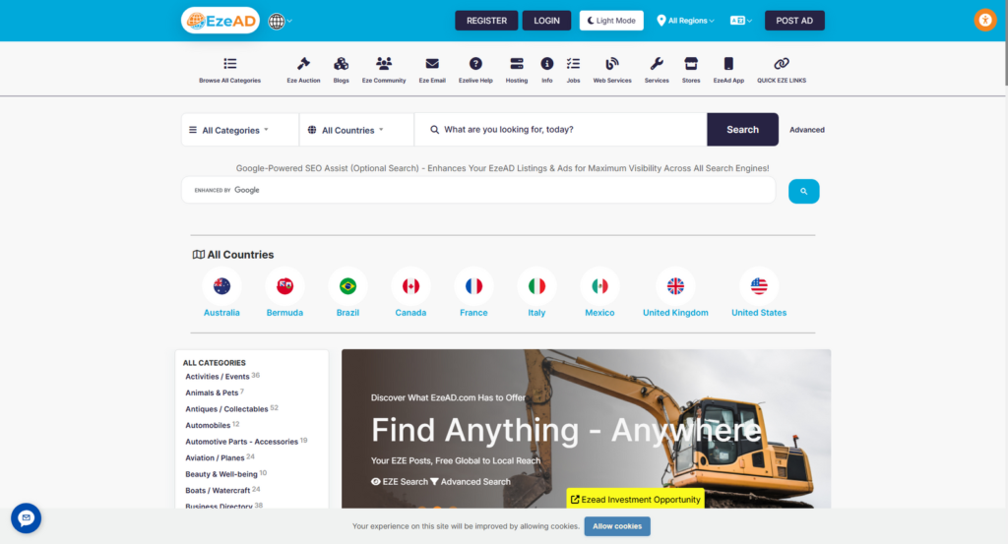Open the Web Services icon
The height and width of the screenshot is (544, 1008).
(x=612, y=64)
